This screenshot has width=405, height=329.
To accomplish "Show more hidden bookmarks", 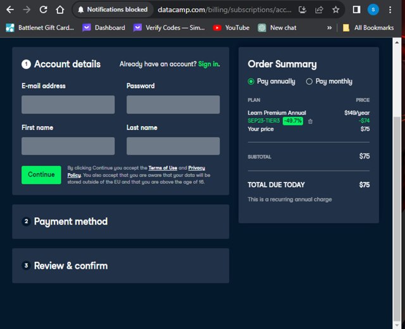I will [x=329, y=28].
